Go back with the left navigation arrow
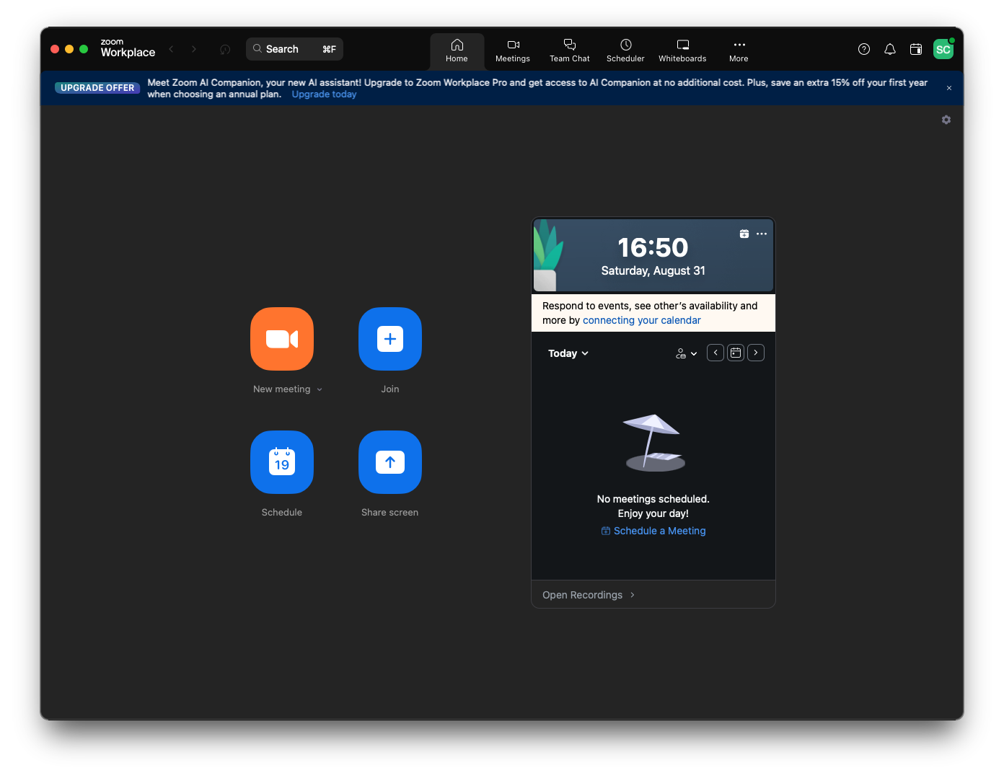 [172, 49]
